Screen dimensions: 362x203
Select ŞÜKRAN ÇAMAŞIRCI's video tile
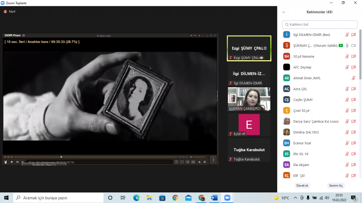coord(249,99)
